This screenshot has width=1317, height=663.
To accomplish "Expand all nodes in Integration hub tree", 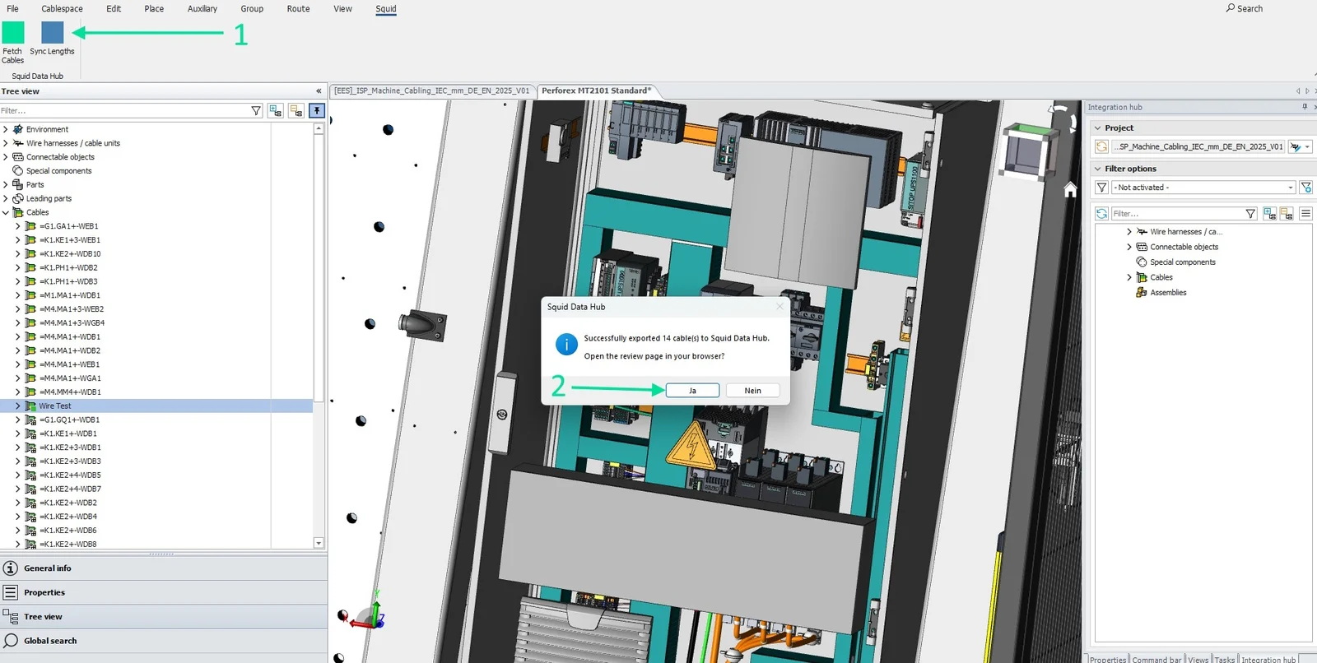I will click(1270, 213).
